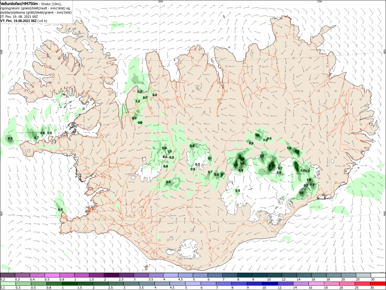Click the 0.2 label in the legend

(x=3, y=279)
